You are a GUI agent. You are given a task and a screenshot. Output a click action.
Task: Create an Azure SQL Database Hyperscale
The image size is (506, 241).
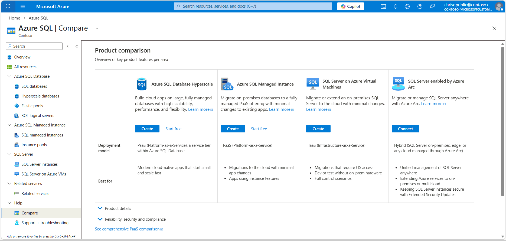pos(147,129)
